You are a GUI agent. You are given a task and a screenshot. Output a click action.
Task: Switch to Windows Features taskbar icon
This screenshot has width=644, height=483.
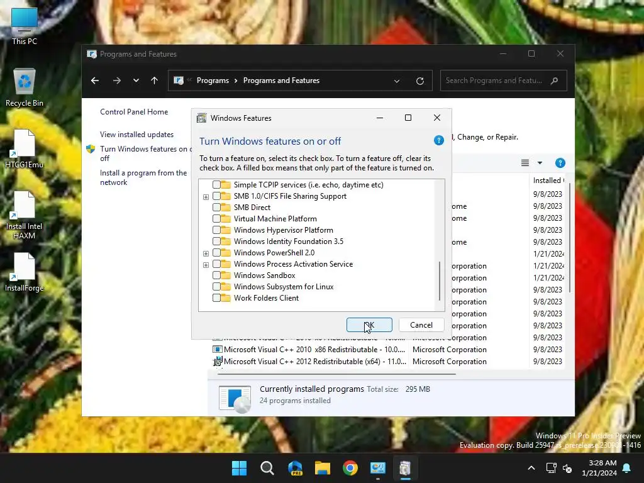(405, 468)
